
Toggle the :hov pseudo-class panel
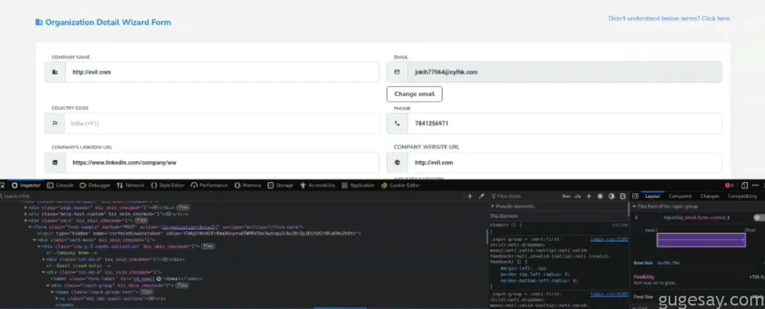coord(566,196)
